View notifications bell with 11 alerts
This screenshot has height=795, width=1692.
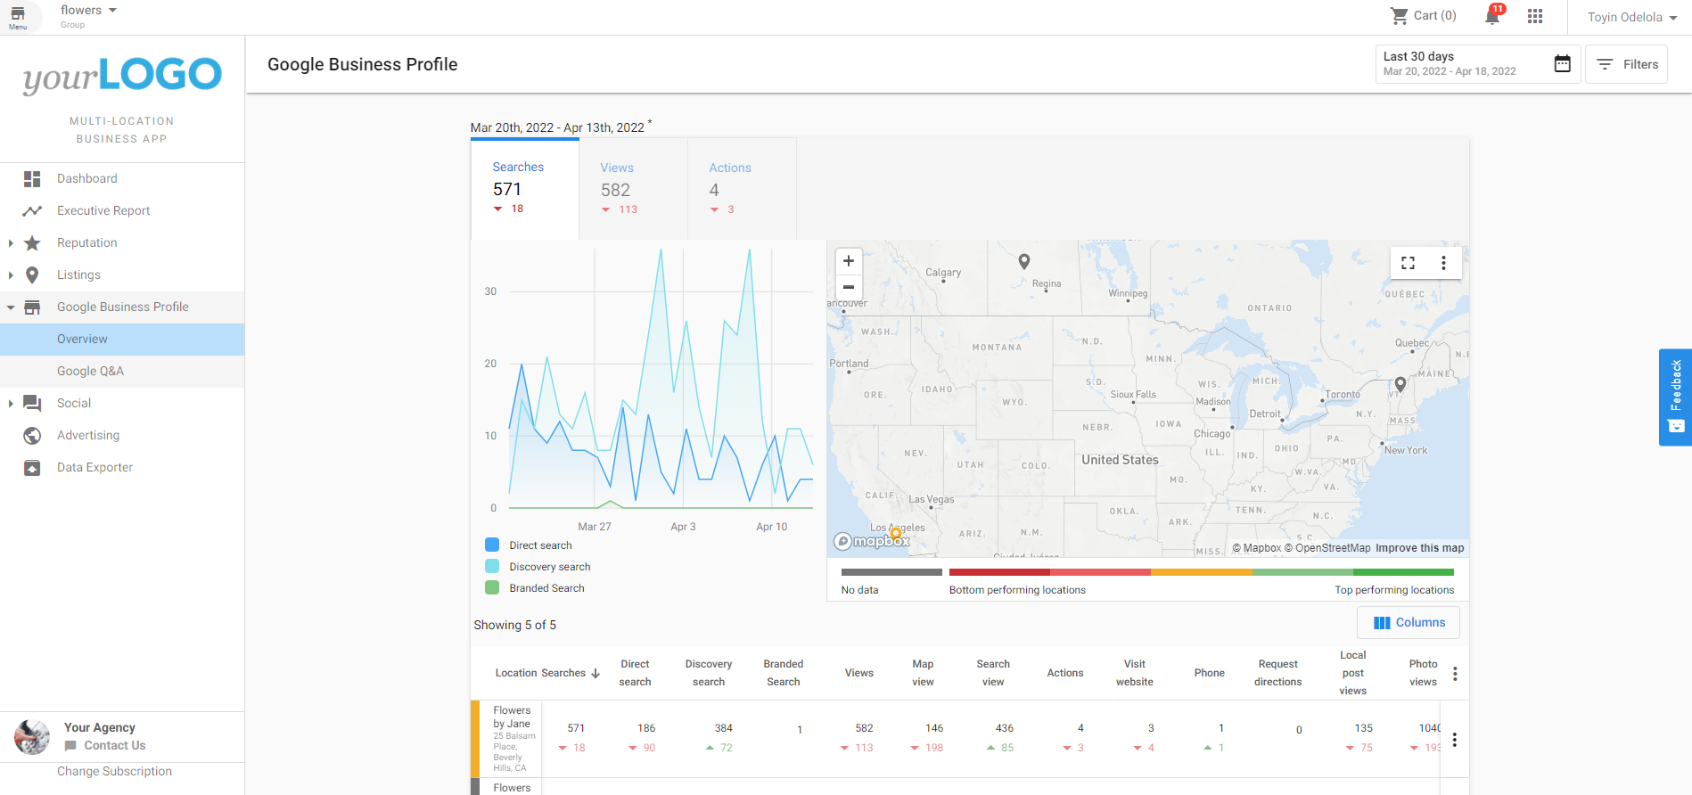(1492, 15)
